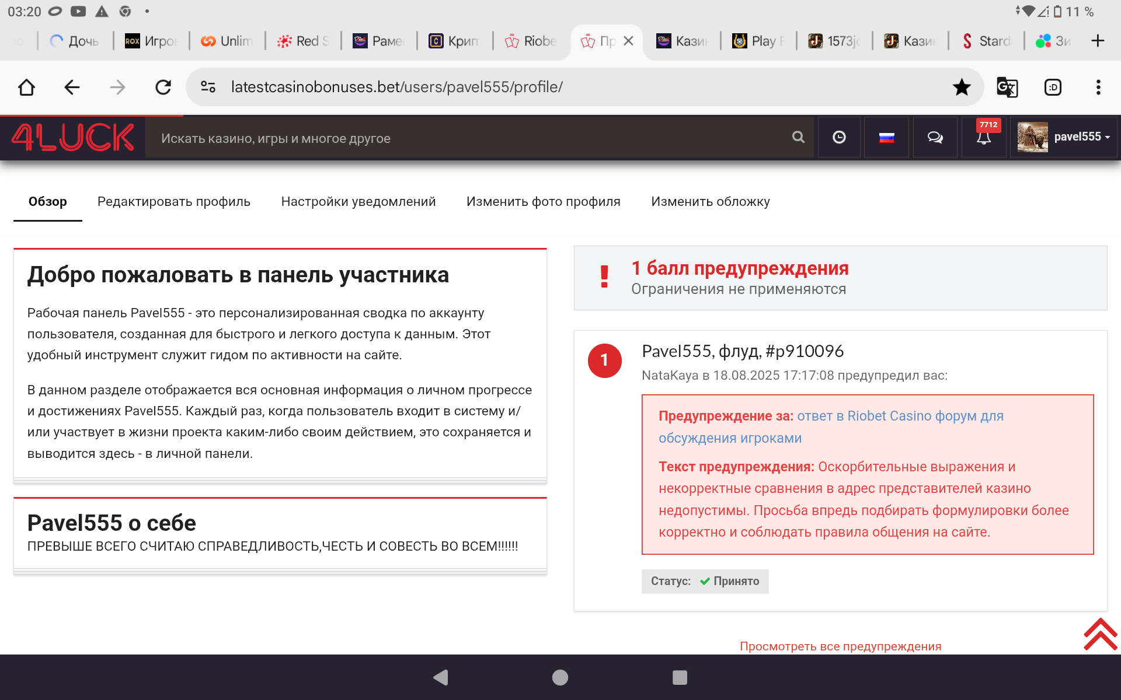Focus the casino search input field

click(467, 138)
